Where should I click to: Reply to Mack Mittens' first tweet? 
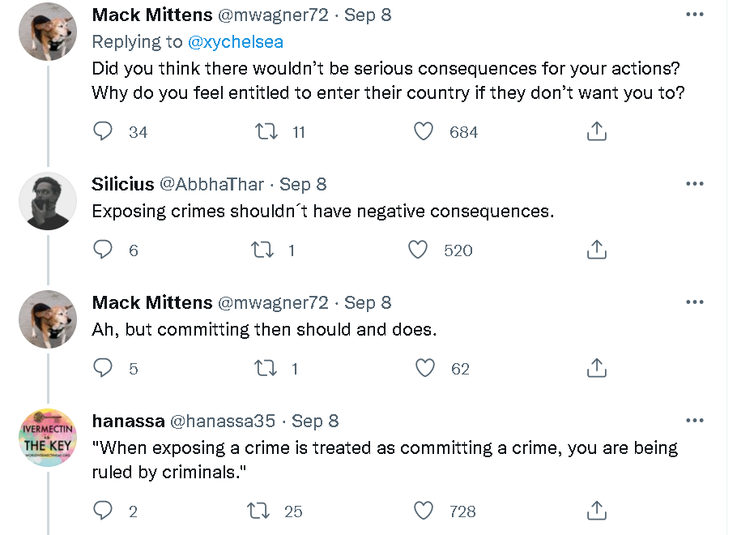pos(103,131)
